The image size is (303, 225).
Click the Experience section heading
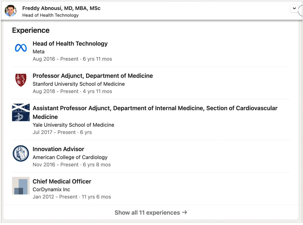[31, 30]
